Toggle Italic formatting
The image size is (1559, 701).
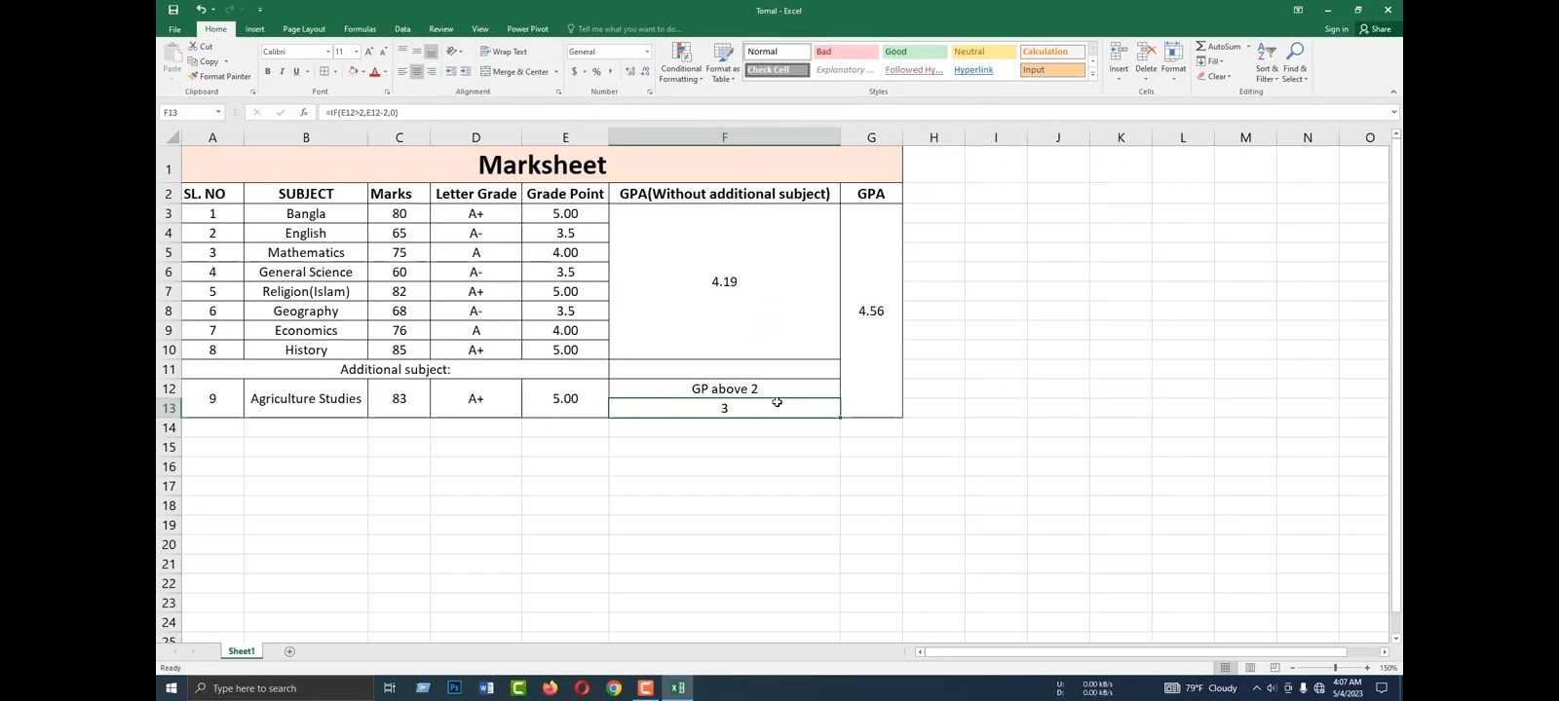point(282,72)
